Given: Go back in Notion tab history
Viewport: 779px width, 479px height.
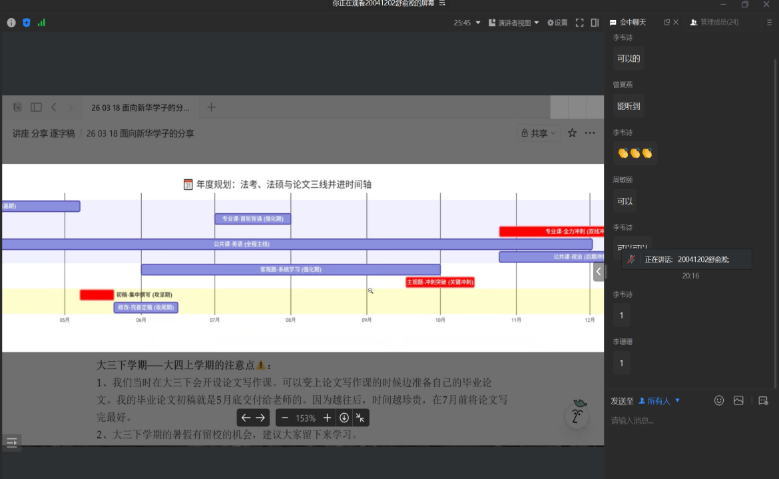Looking at the screenshot, I should click(x=54, y=107).
